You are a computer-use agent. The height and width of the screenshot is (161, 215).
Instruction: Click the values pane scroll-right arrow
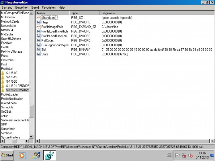(x=212, y=141)
